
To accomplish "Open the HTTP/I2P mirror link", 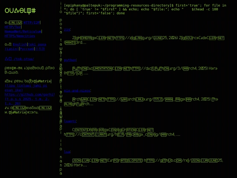I will coord(32,22).
